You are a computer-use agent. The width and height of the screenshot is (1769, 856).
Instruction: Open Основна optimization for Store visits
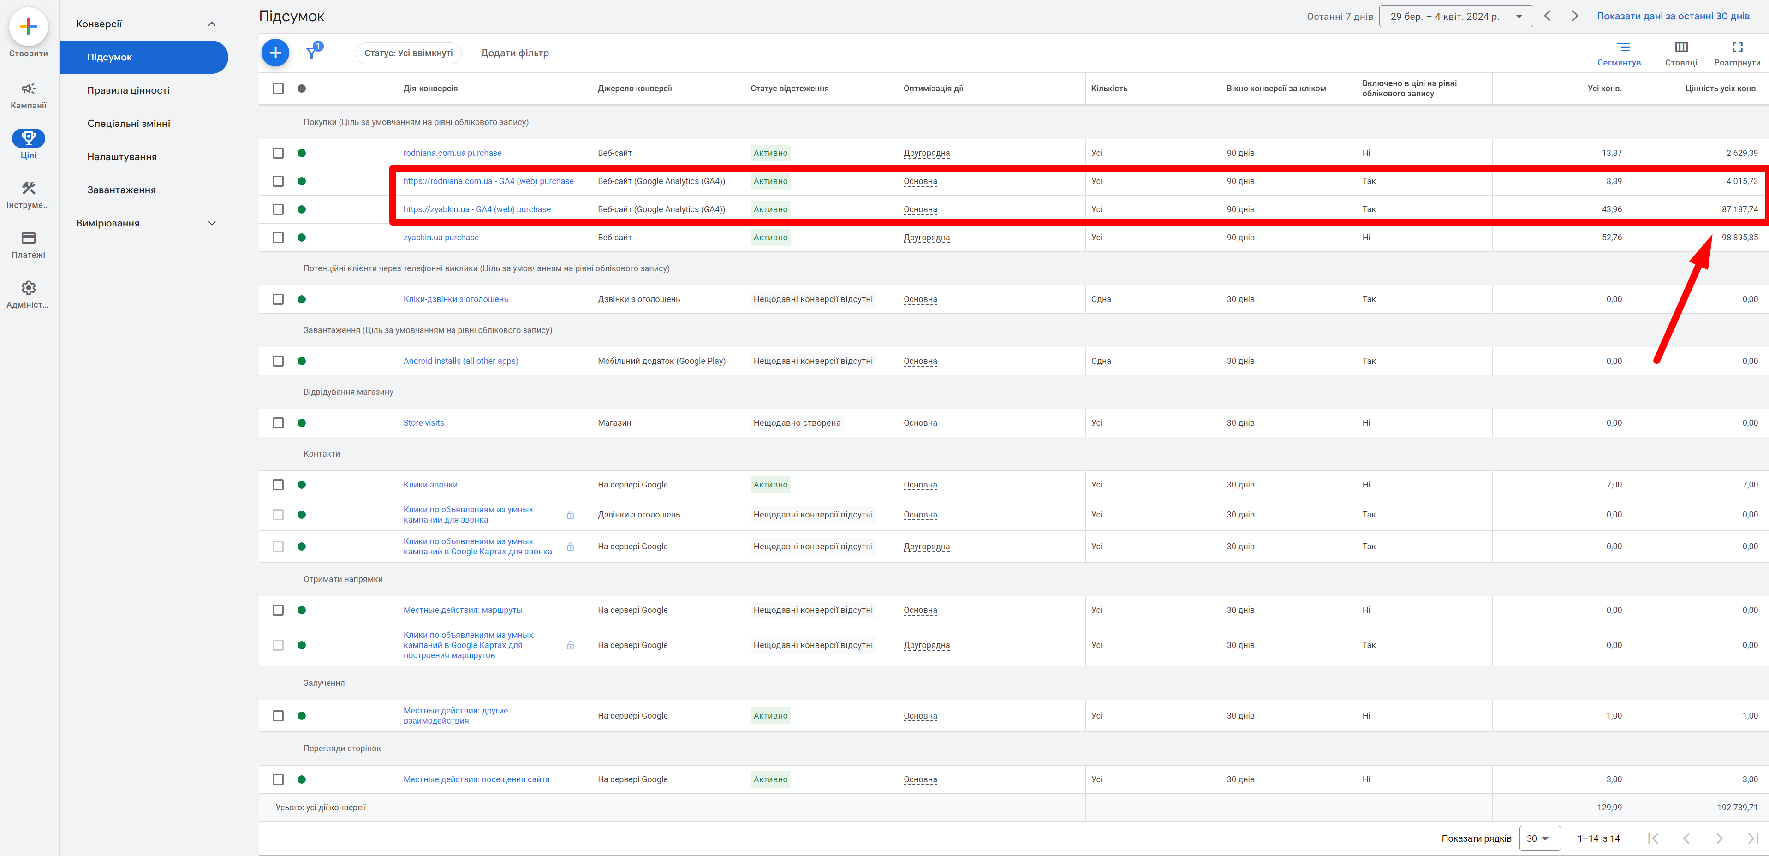click(x=919, y=423)
